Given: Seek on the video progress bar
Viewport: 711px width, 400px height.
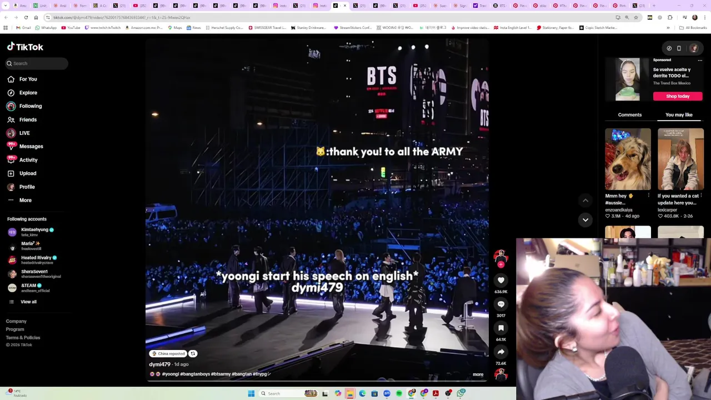Looking at the screenshot, I should 317,381.
